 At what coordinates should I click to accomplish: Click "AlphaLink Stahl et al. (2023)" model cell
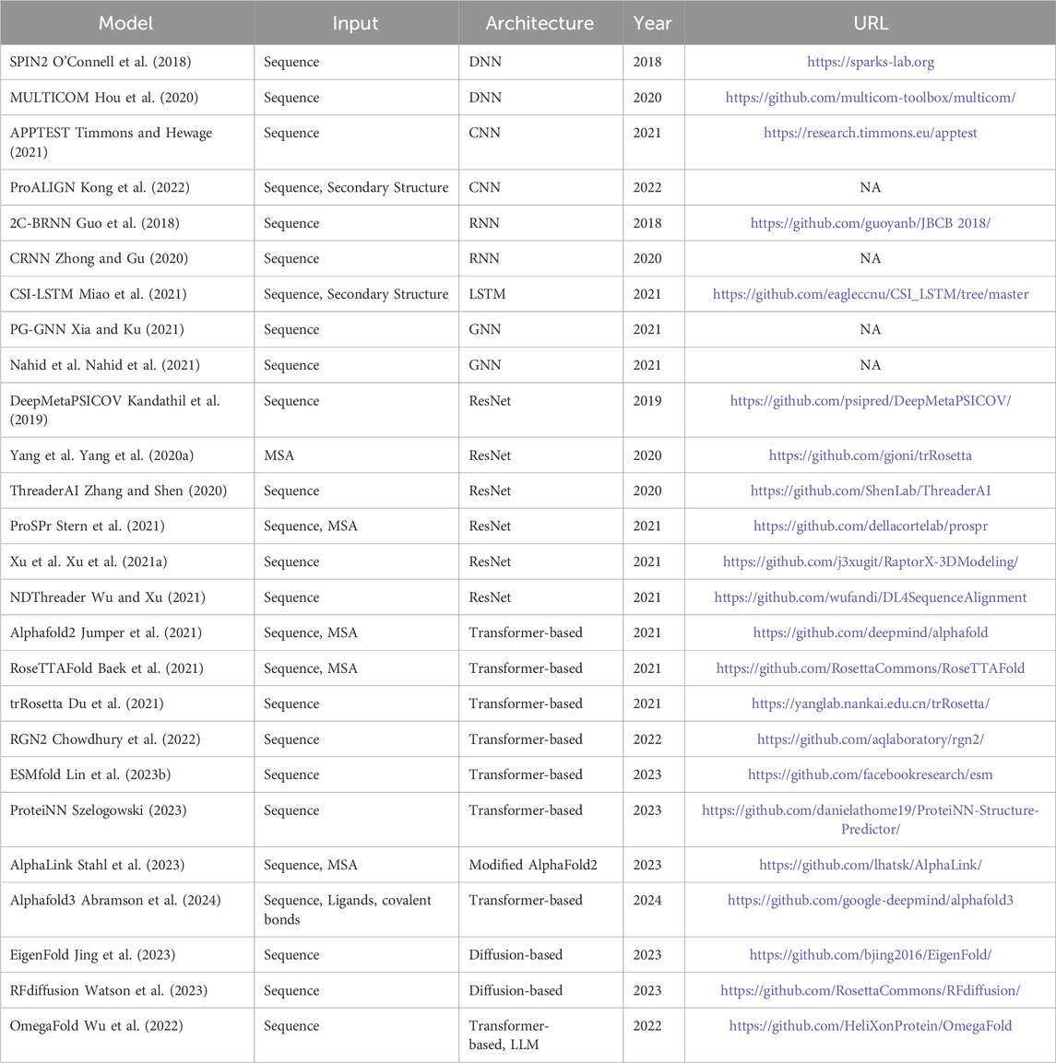[x=127, y=865]
